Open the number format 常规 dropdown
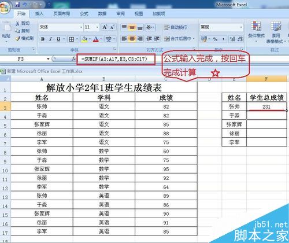This screenshot has width=289, height=243. pyautogui.click(x=241, y=27)
